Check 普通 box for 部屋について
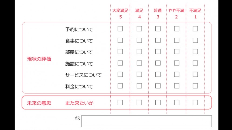232x130 pixels. pyautogui.click(x=158, y=52)
